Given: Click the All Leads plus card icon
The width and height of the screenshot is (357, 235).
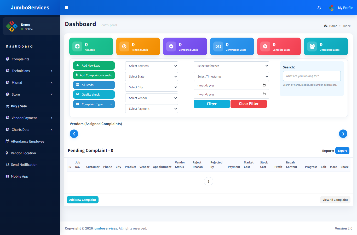Looking at the screenshot, I should [77, 46].
